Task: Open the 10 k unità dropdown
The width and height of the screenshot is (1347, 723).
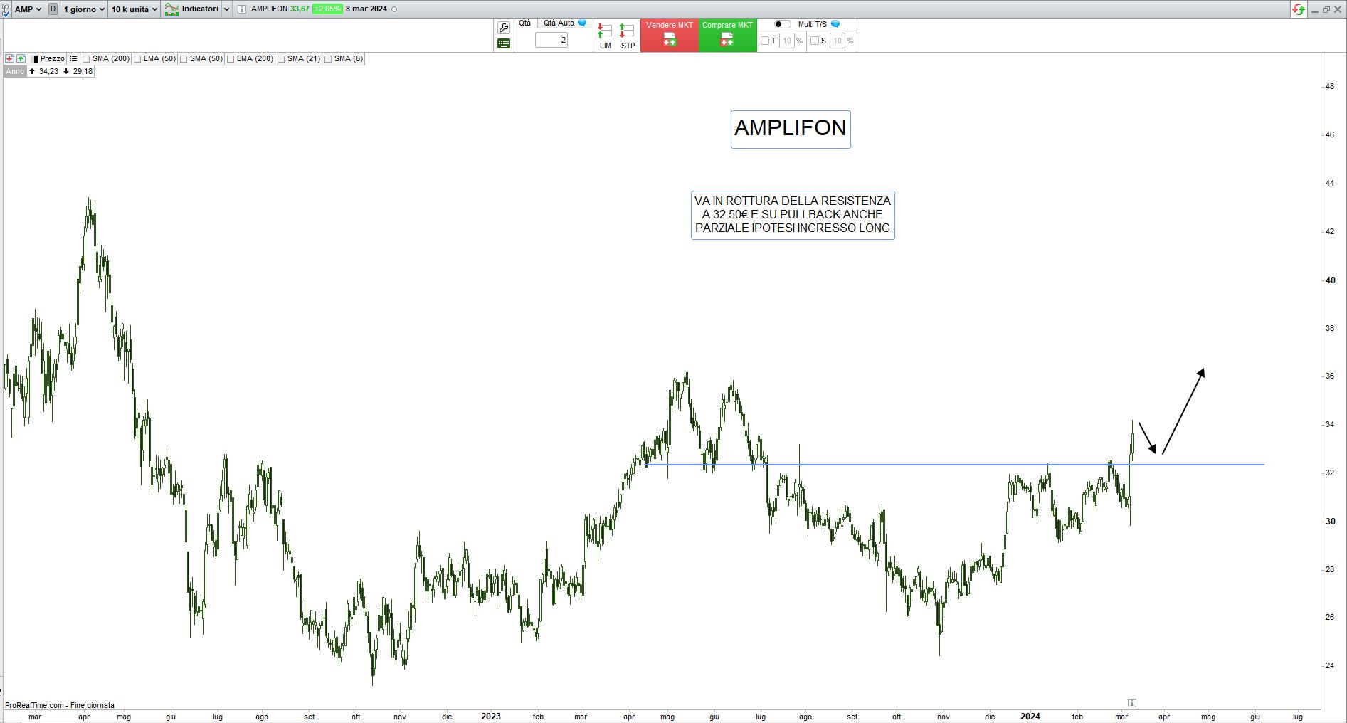Action: [134, 9]
